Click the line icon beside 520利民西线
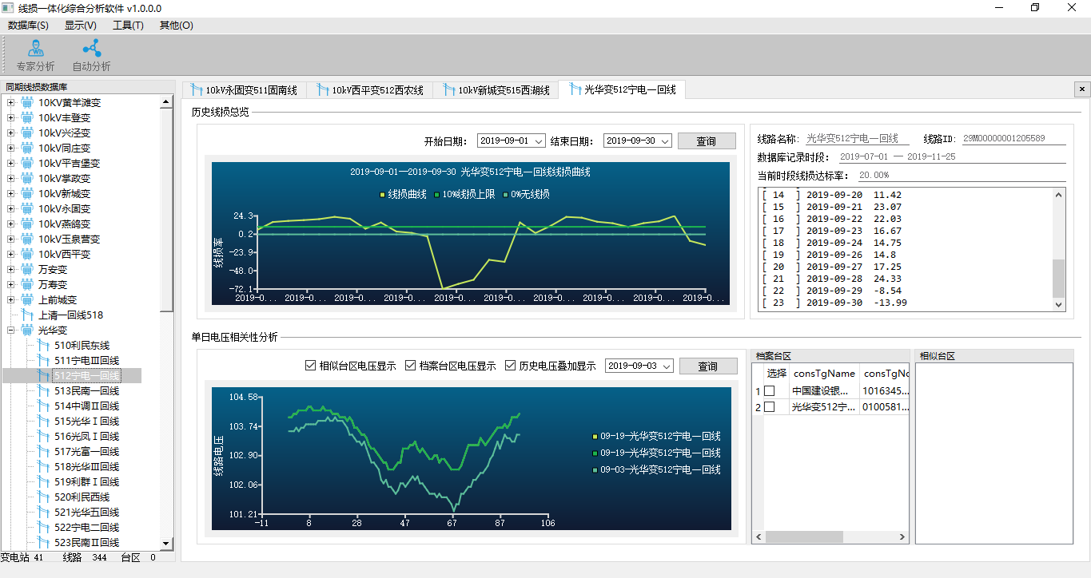The image size is (1091, 578). pos(43,497)
